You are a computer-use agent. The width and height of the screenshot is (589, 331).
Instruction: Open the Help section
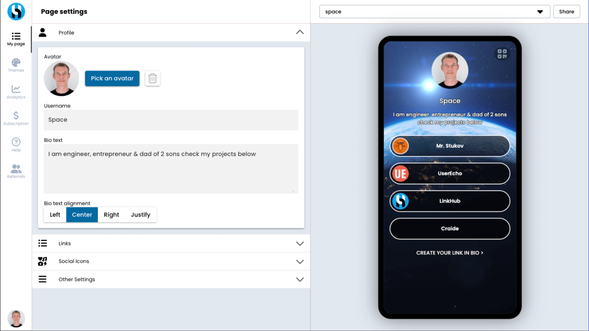point(16,144)
